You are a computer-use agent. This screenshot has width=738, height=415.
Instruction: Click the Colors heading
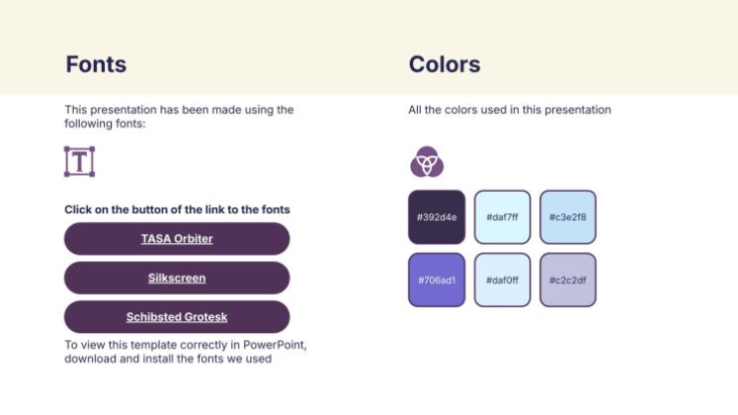445,65
